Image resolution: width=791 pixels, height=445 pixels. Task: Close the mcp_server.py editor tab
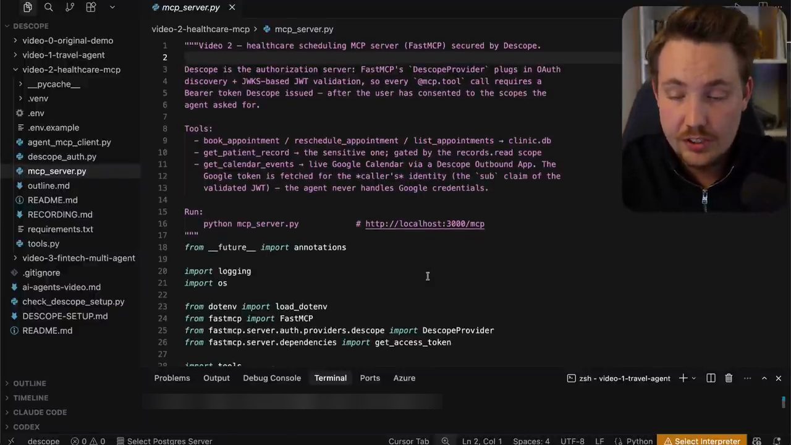(232, 7)
